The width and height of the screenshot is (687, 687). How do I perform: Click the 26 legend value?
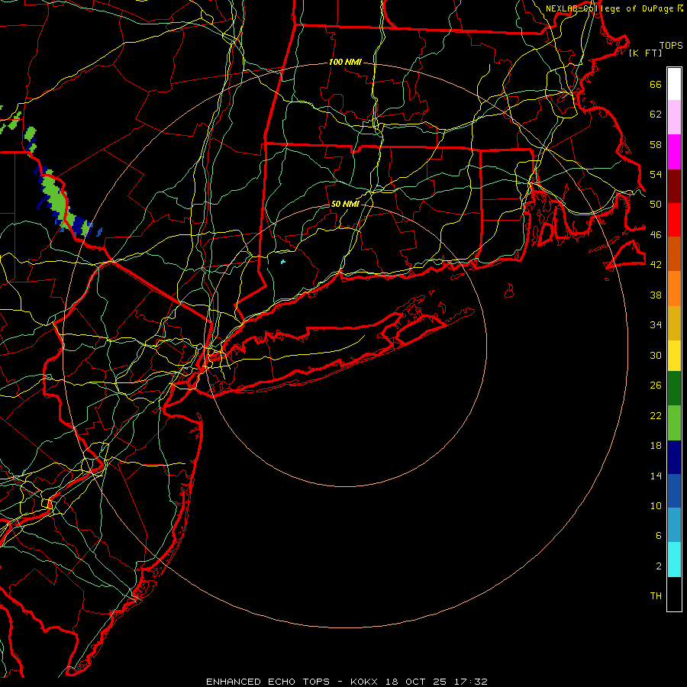click(x=656, y=385)
